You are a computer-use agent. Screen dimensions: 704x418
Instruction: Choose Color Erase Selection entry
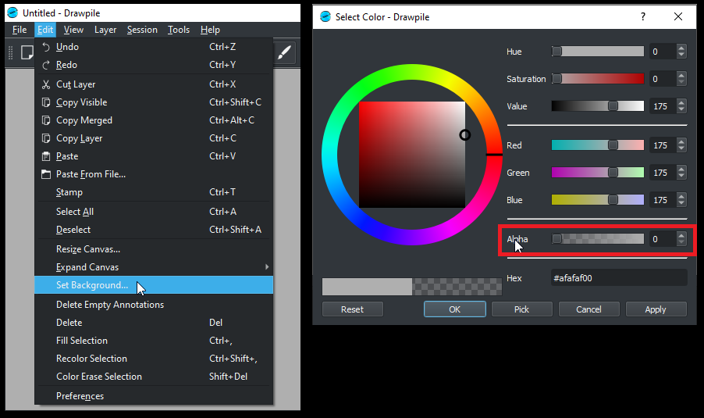click(154, 377)
